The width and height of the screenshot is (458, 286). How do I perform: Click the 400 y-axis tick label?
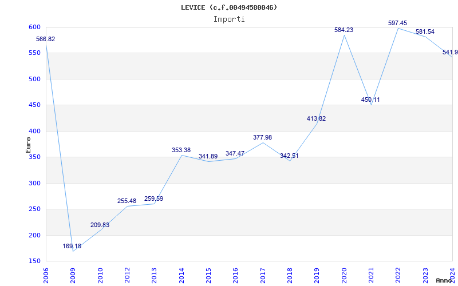pyautogui.click(x=34, y=131)
